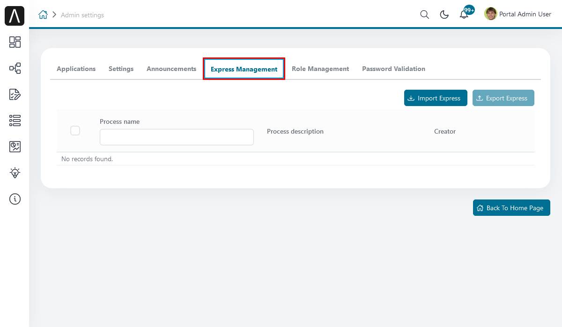Switch to the Role Management tab
This screenshot has height=327, width=562.
pyautogui.click(x=320, y=69)
